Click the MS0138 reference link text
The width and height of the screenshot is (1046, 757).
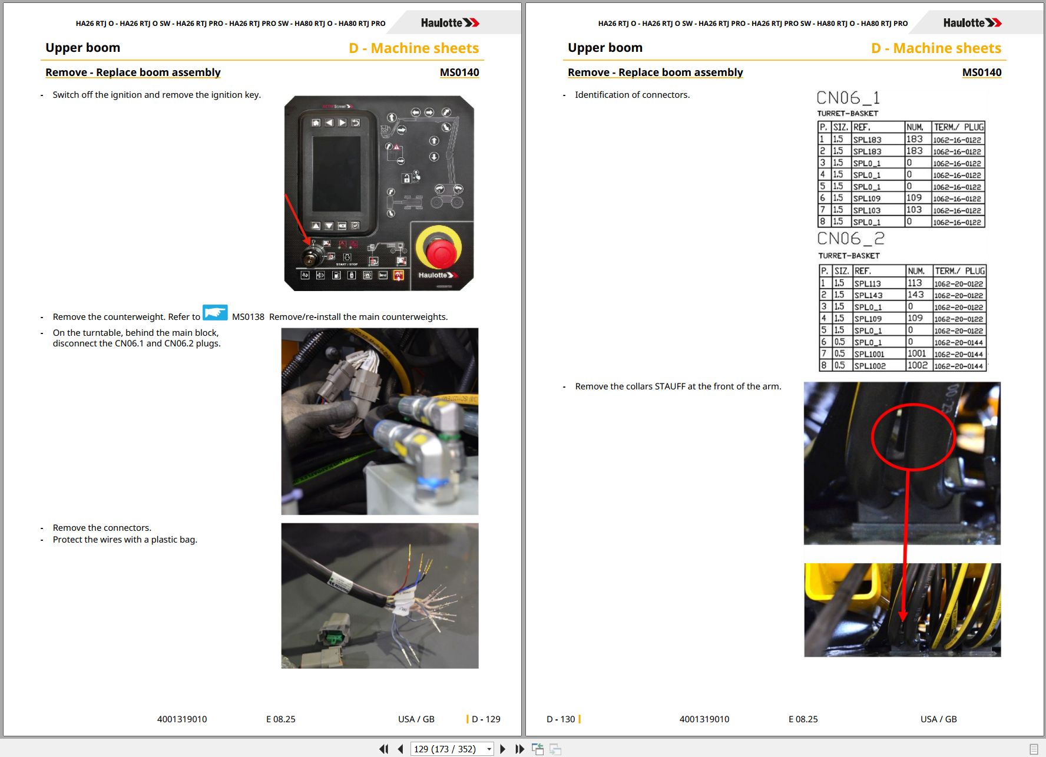248,317
